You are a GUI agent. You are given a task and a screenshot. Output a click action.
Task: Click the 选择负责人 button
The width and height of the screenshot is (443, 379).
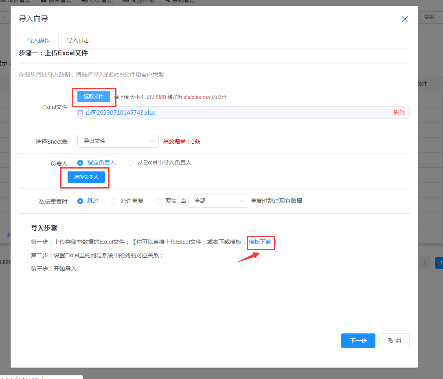tap(86, 177)
